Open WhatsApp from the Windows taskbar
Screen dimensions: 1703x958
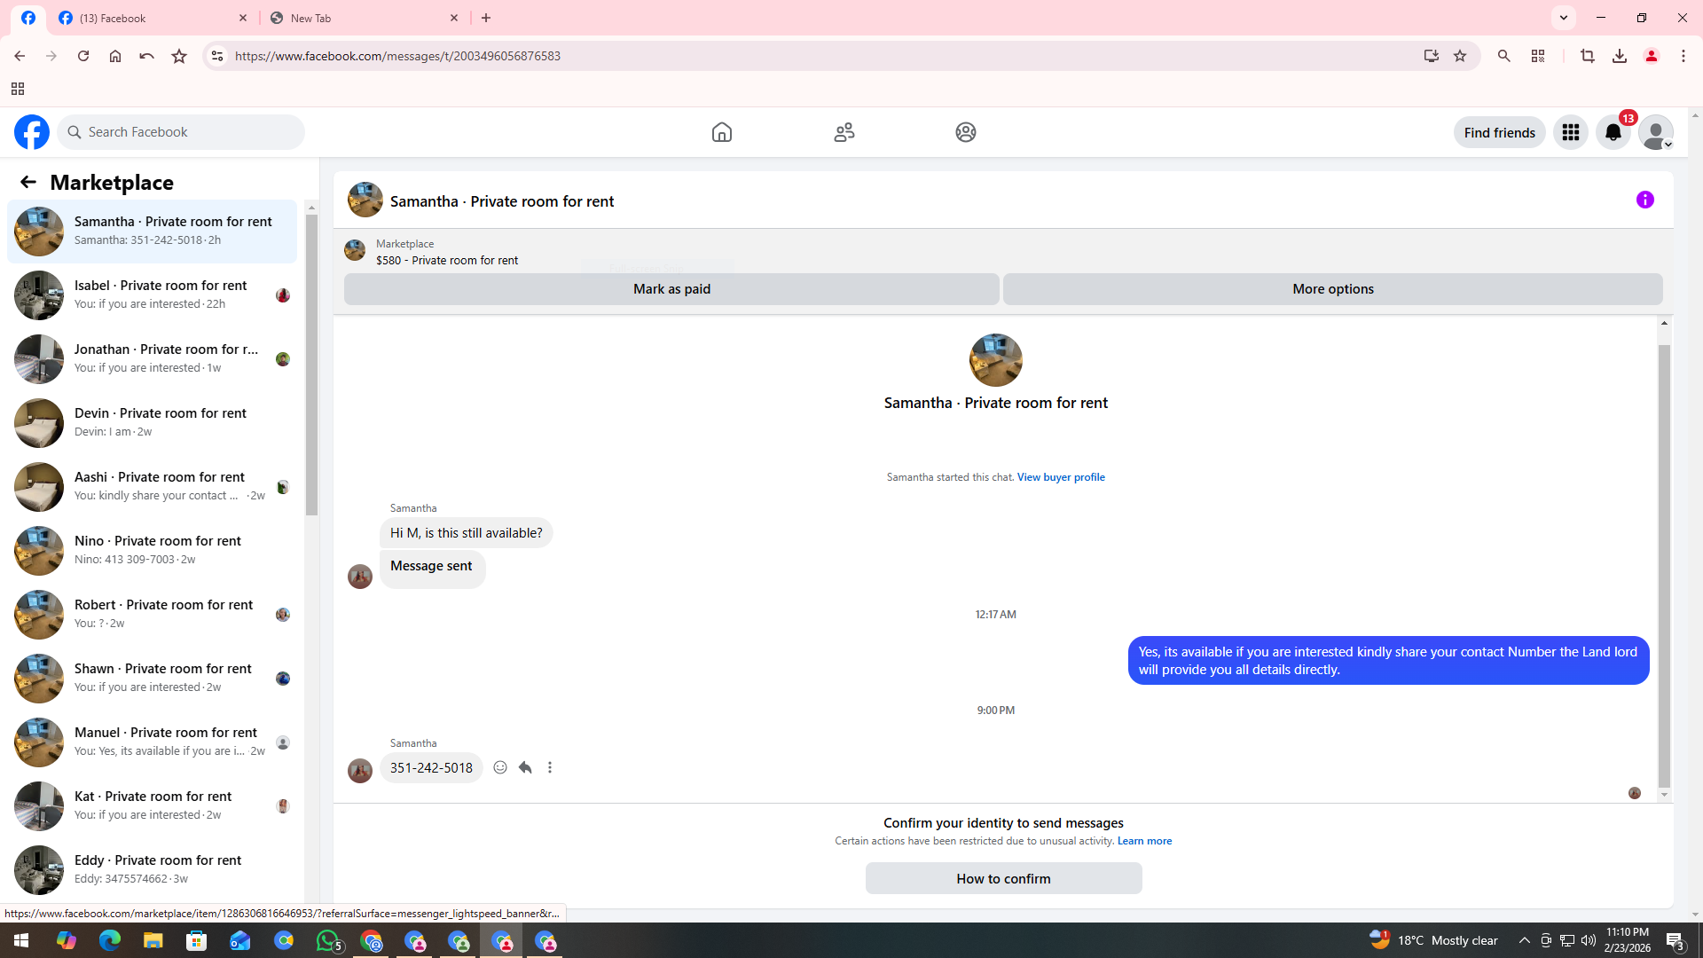click(327, 940)
